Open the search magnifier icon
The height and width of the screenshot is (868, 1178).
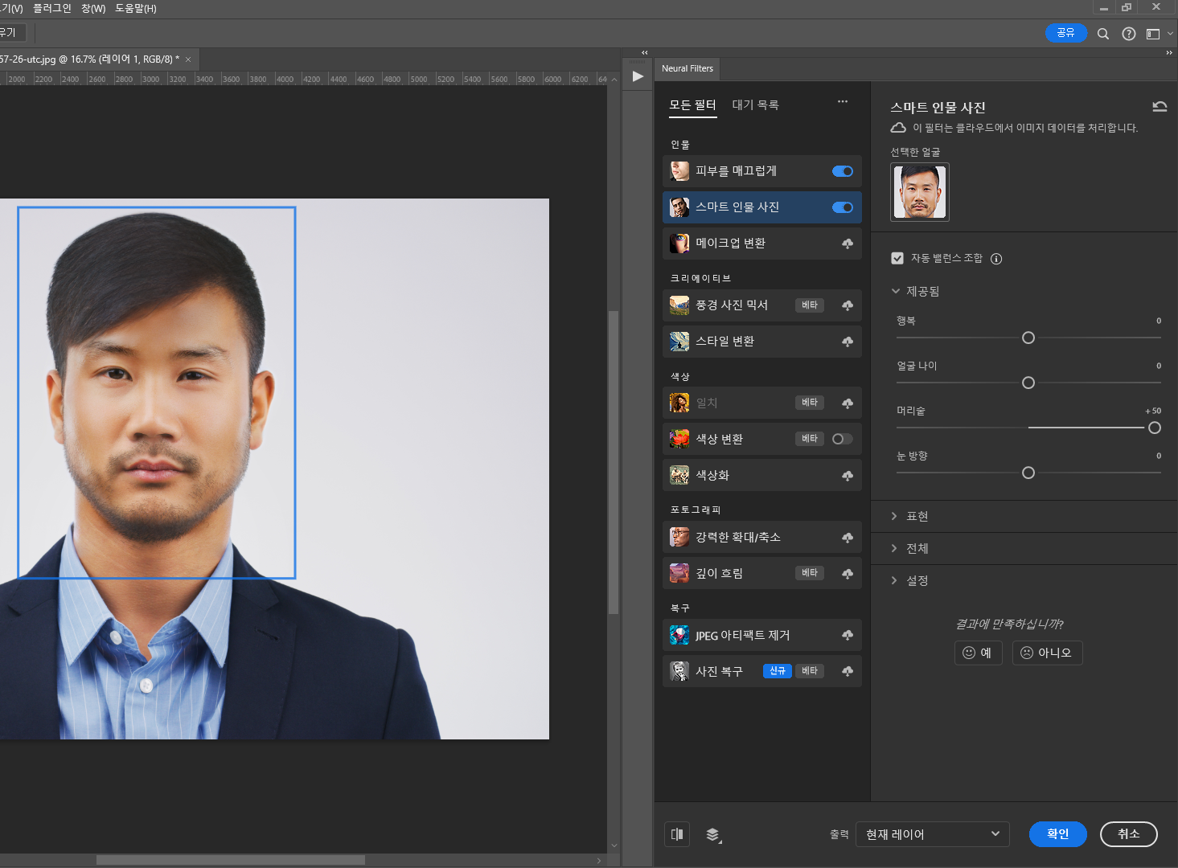point(1103,34)
